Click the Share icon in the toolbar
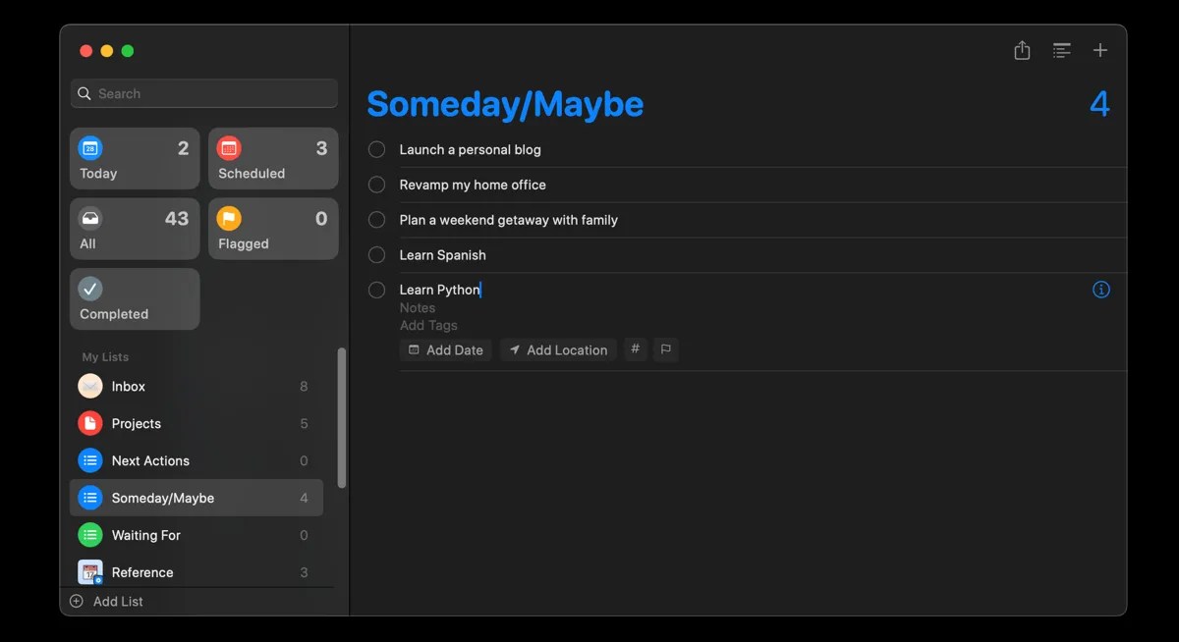 (x=1022, y=49)
